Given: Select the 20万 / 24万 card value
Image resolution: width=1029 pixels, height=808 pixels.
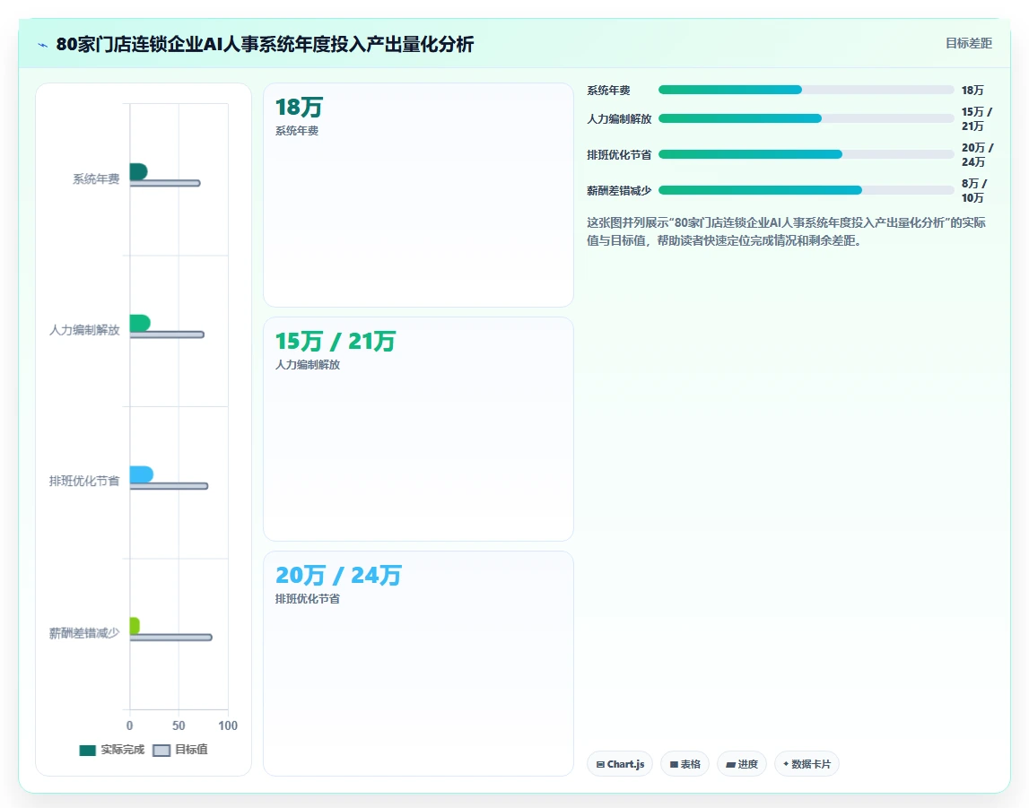Looking at the screenshot, I should [338, 575].
